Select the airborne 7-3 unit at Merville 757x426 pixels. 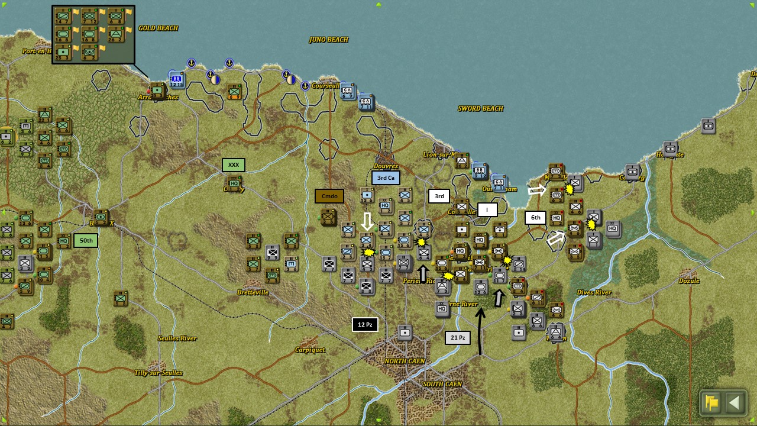[x=556, y=170]
